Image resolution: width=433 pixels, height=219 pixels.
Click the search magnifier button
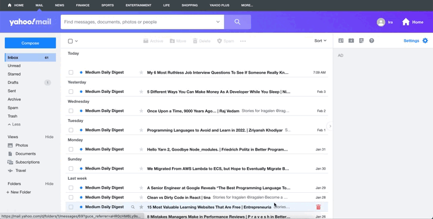[x=237, y=22]
